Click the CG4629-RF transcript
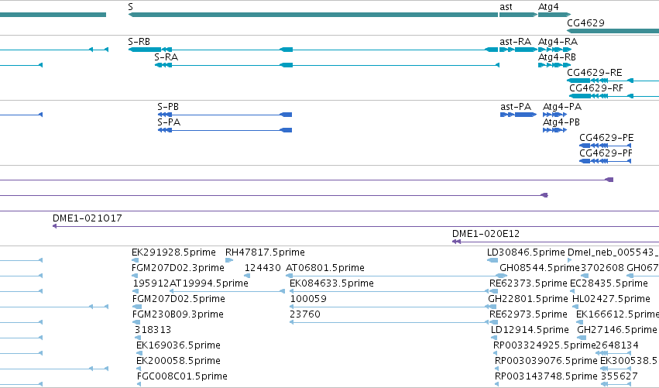659x388 pixels. (614, 96)
